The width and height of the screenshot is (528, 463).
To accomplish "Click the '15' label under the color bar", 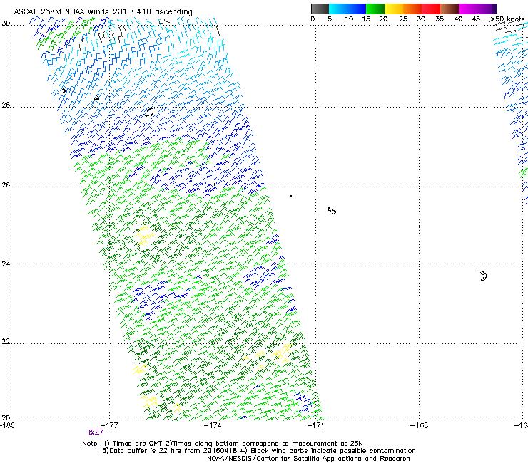I will point(366,19).
